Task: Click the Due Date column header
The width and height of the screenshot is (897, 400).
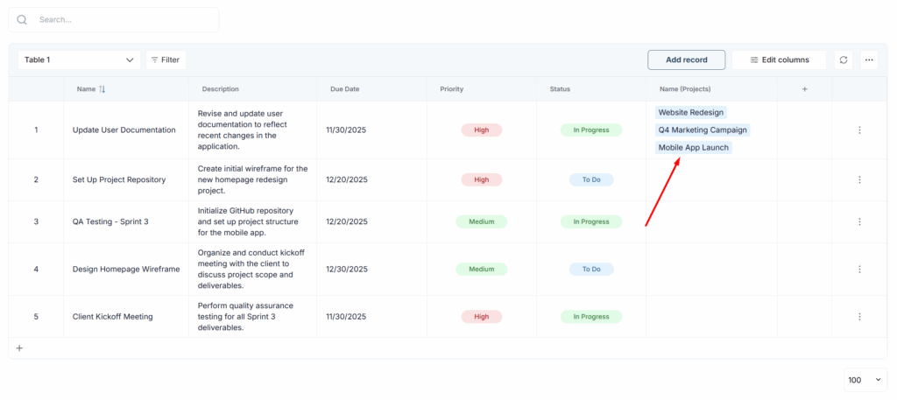Action: [344, 89]
